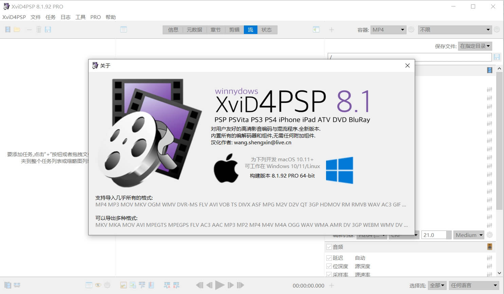This screenshot has width=504, height=294.
Task: Click the output path input field
Action: [410, 57]
